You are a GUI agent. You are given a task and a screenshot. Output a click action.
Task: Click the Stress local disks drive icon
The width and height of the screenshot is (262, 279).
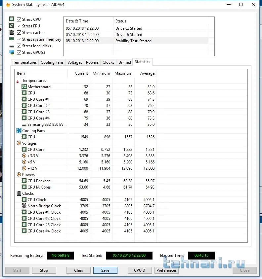[x=12, y=46]
